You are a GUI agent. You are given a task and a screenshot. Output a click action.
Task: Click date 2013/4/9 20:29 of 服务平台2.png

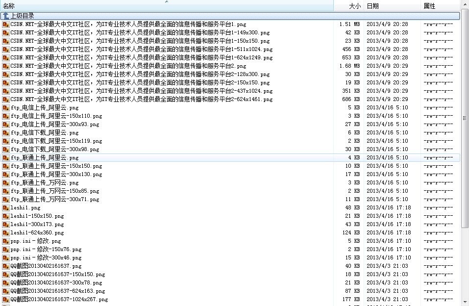pyautogui.click(x=387, y=66)
